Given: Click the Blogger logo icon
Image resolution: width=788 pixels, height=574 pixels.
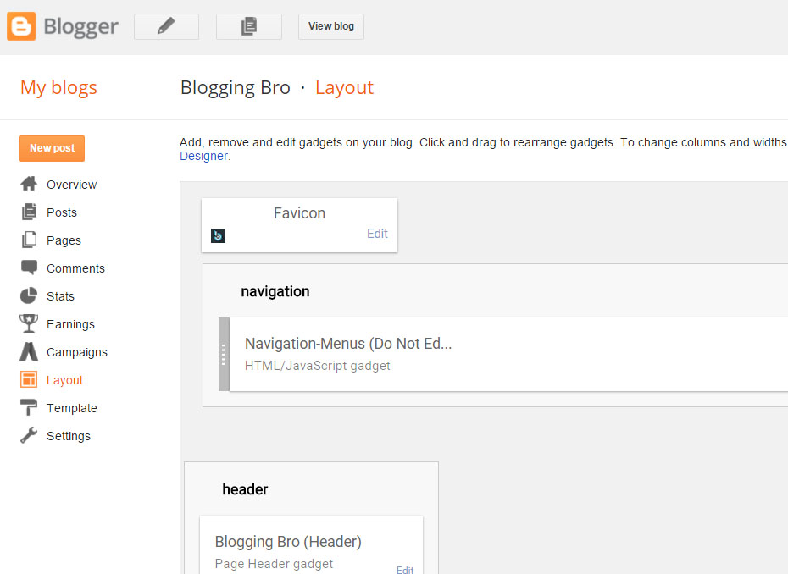Looking at the screenshot, I should 21,26.
